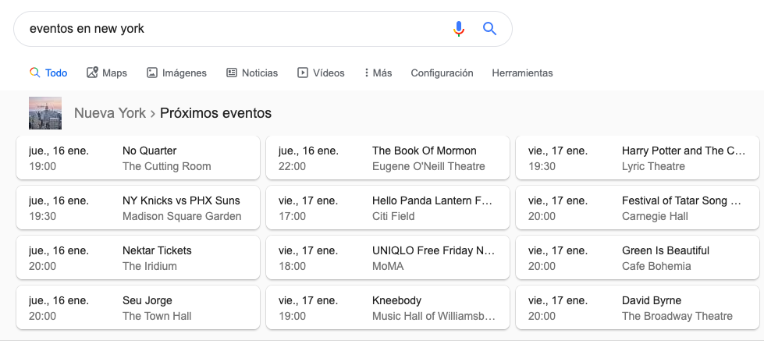Select the Todo tab label
Screen dimensions: 764x344
tap(56, 73)
